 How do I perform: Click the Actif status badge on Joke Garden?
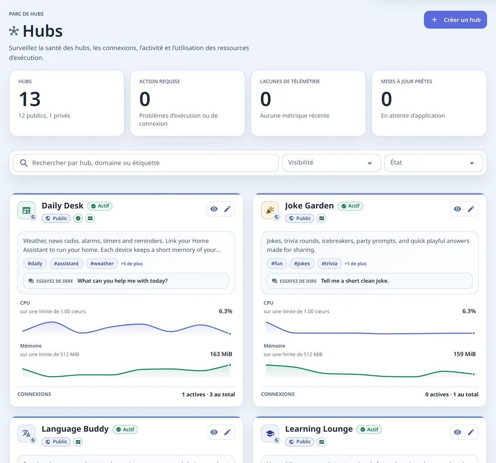click(350, 206)
